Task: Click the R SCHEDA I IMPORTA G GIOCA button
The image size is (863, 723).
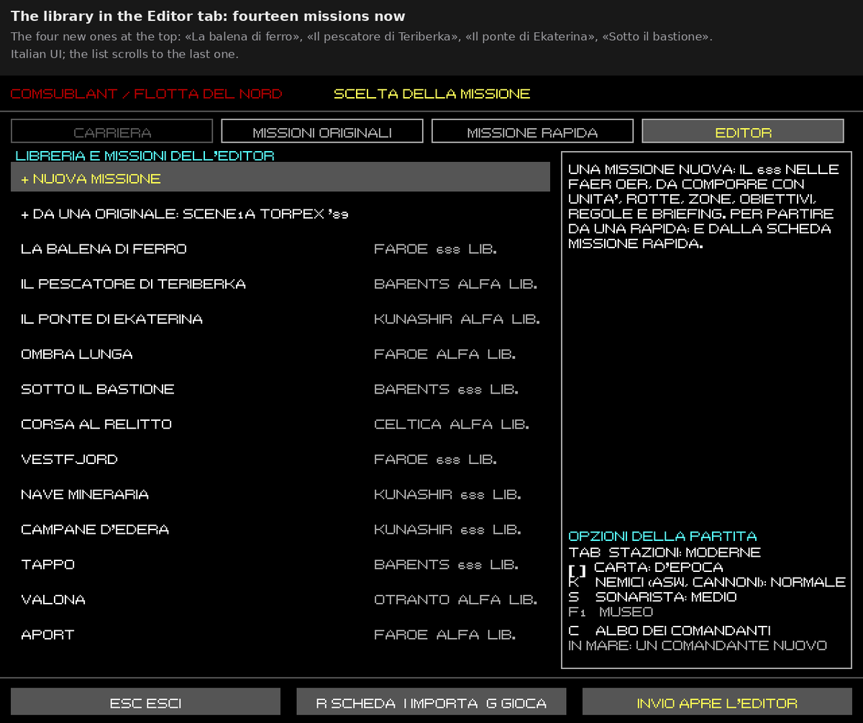Action: [431, 702]
